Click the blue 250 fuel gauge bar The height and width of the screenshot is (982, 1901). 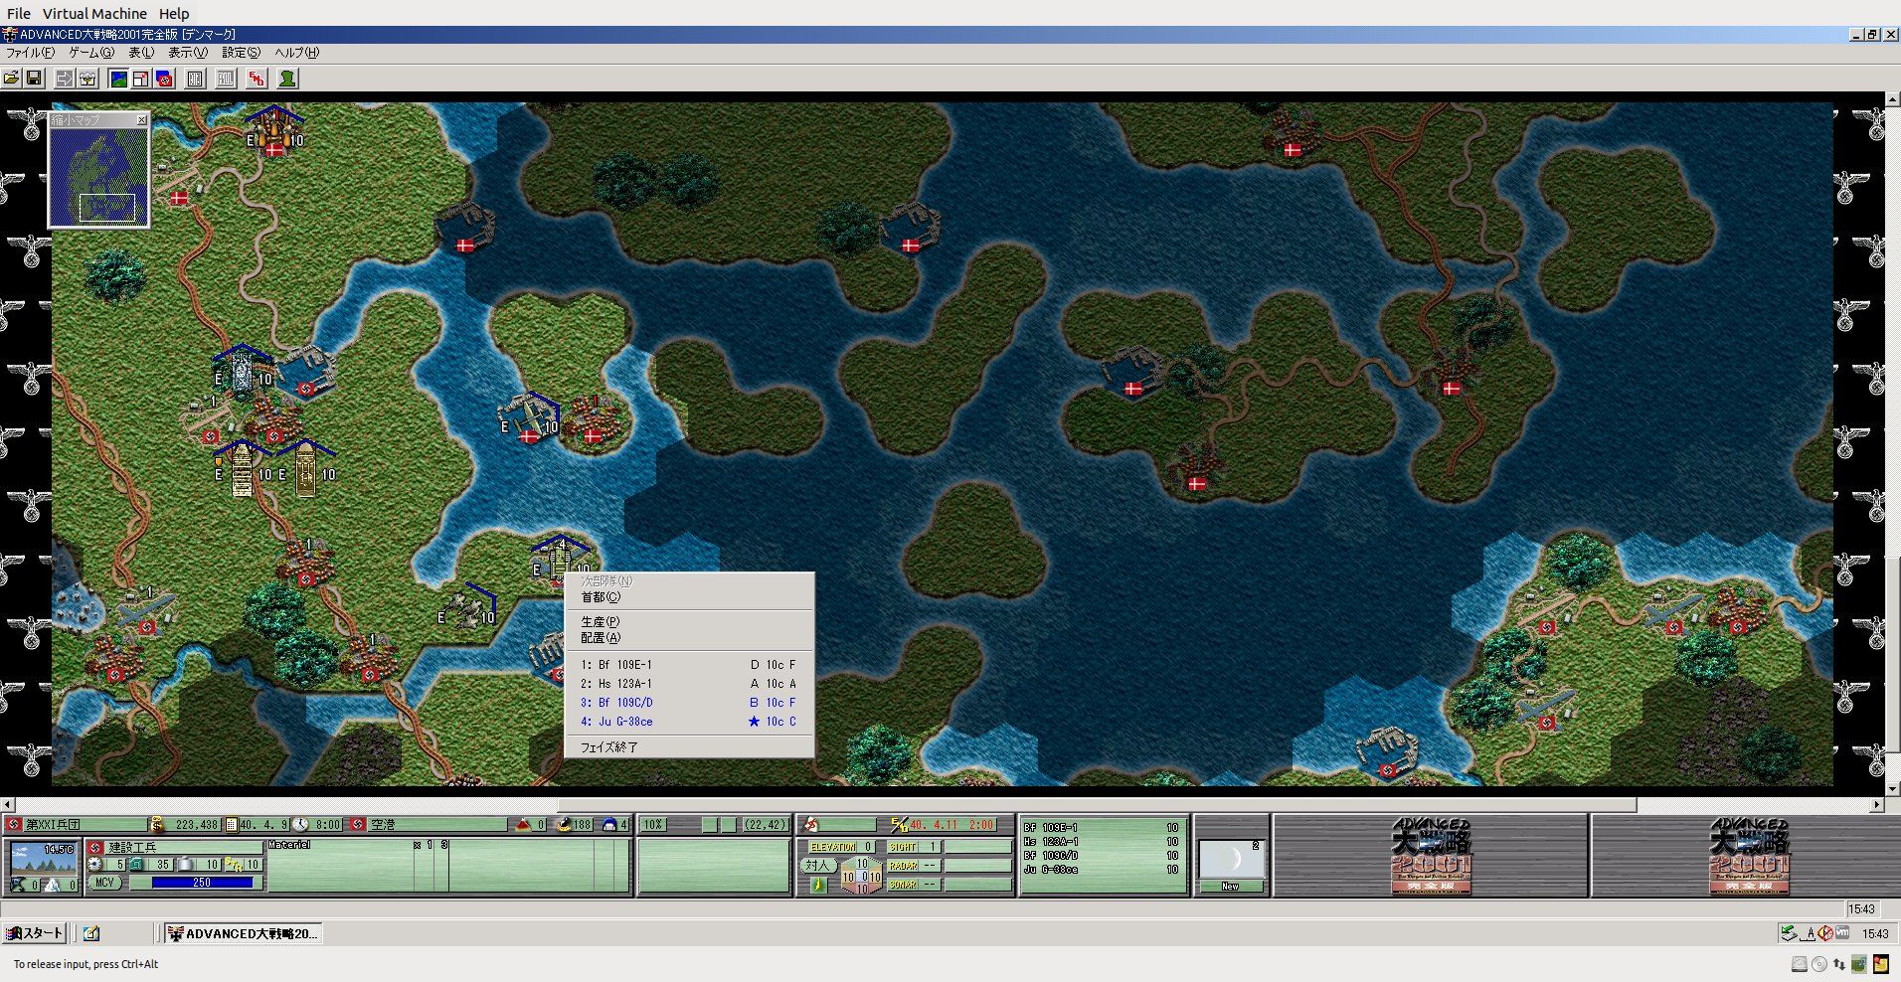(191, 883)
